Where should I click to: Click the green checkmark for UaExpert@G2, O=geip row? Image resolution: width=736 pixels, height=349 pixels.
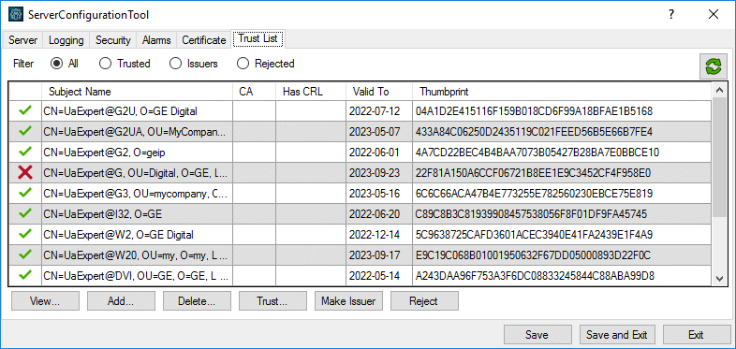pyautogui.click(x=25, y=152)
